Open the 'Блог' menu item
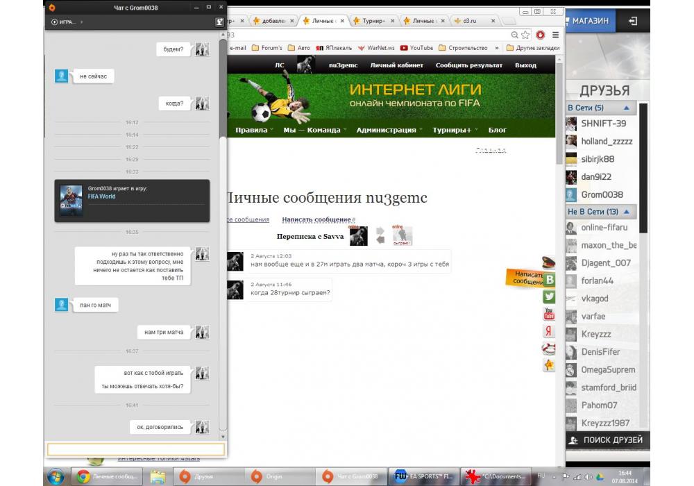This screenshot has height=486, width=694. pos(497,130)
